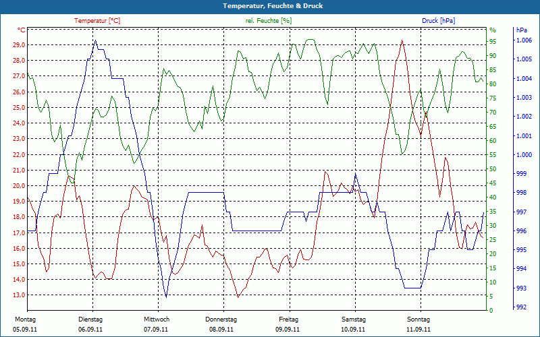Viewport: 540px width, 337px height.
Task: Click the blue 'hPa' axis unit label
Action: tap(522, 30)
